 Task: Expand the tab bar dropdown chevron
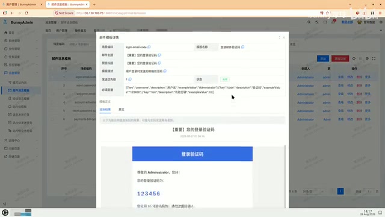(x=381, y=31)
